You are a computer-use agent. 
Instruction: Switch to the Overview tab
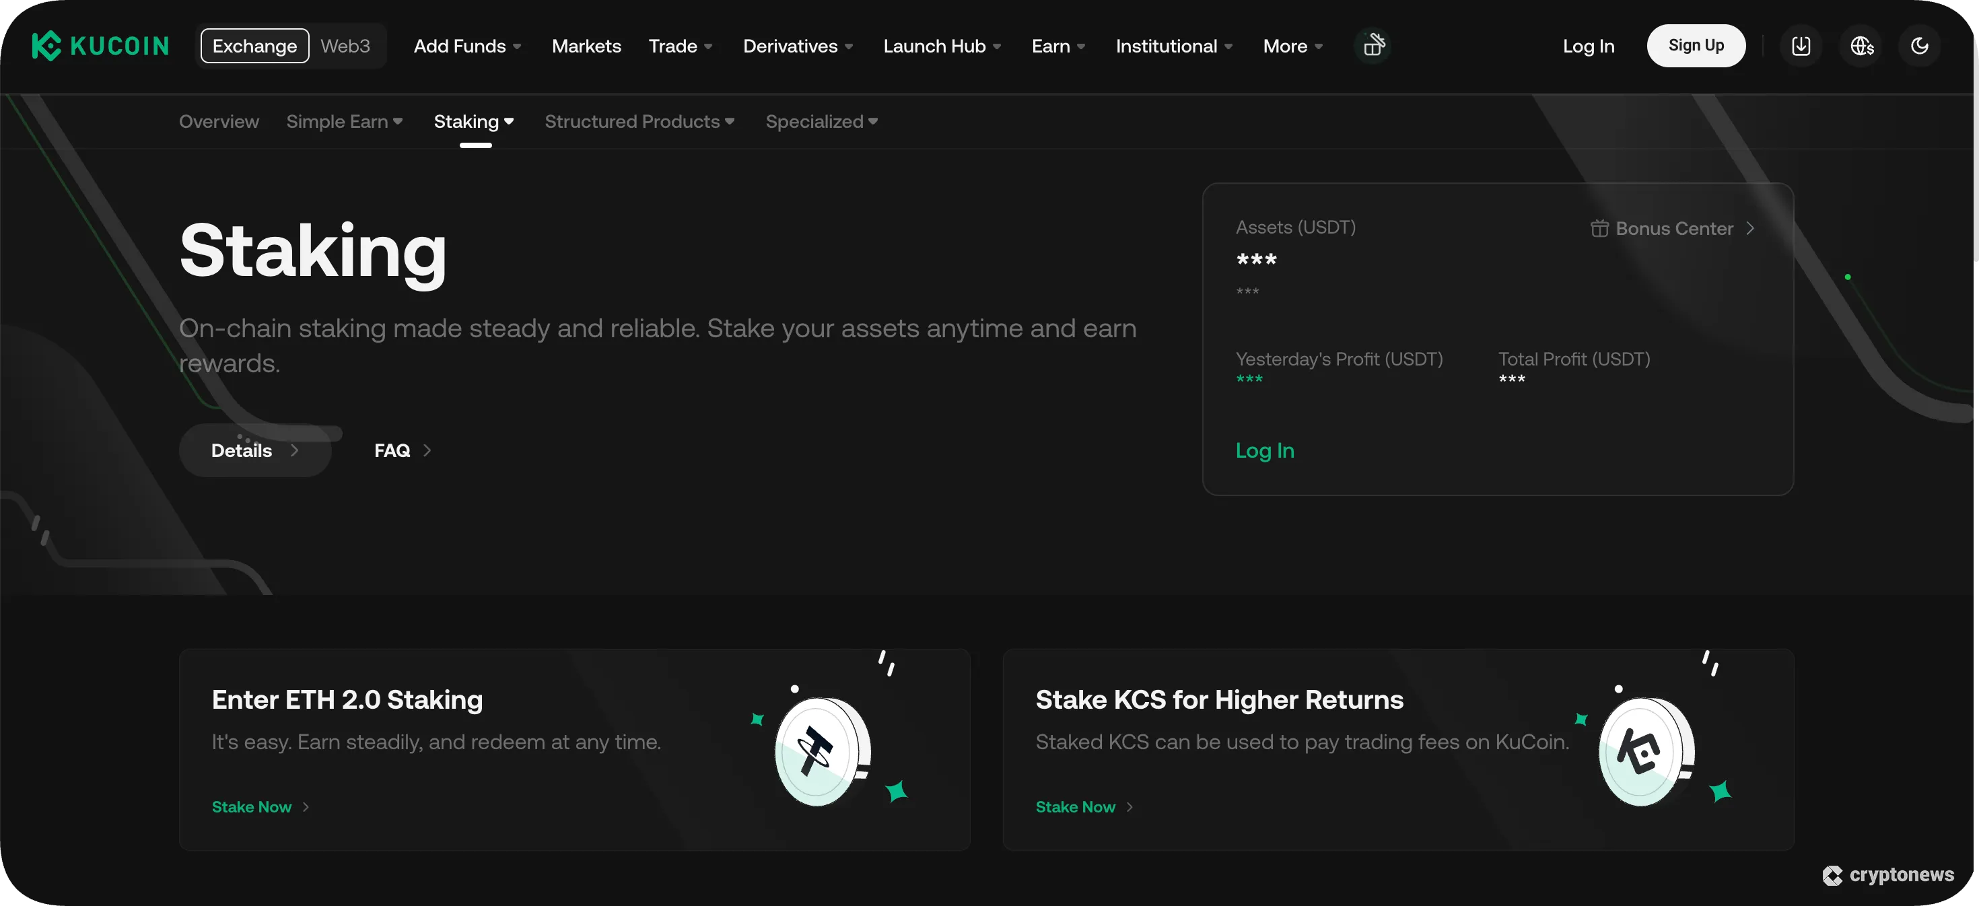coord(218,121)
